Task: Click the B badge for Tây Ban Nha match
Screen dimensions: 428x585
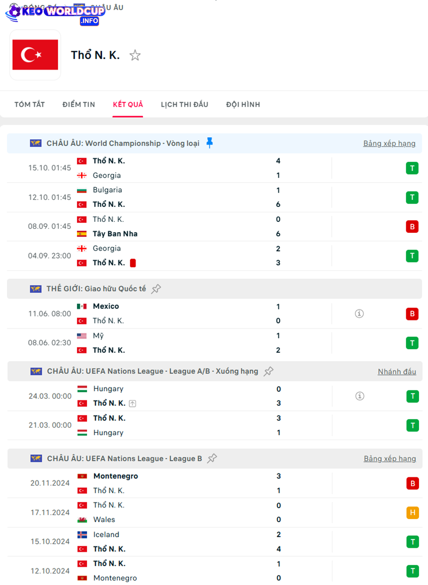Action: (412, 226)
